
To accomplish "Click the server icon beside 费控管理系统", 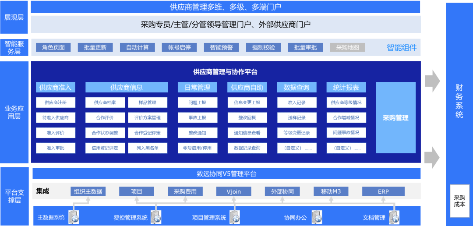I will pos(156,217).
